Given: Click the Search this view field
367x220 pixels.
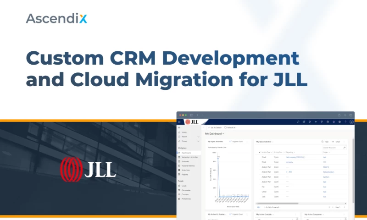Looking at the screenshot, I should [x=334, y=148].
